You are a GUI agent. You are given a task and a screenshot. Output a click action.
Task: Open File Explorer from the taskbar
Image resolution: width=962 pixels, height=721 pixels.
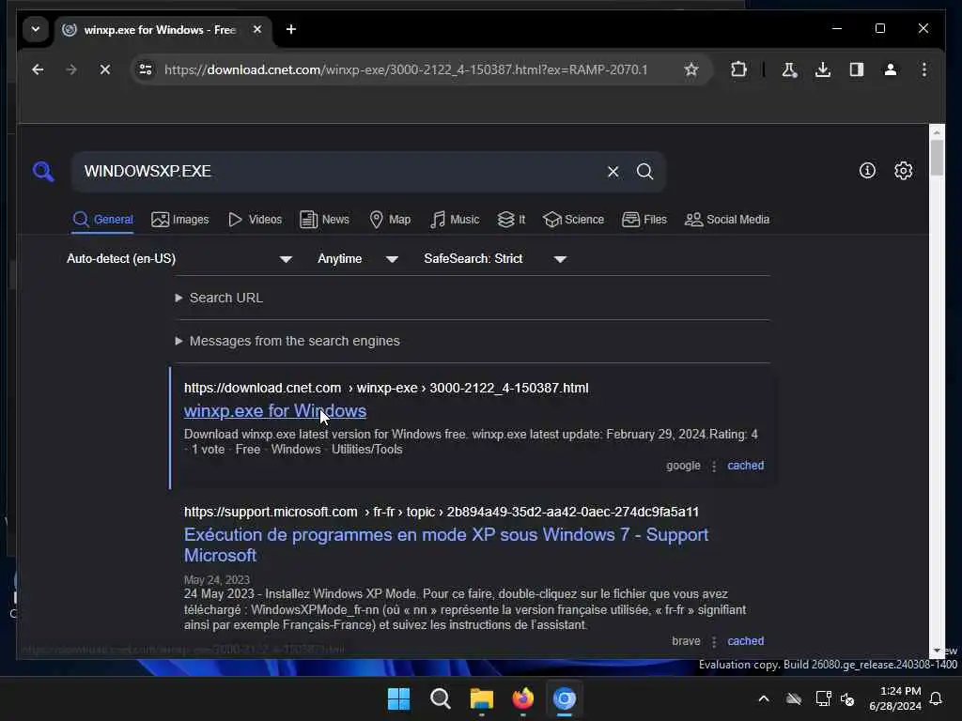coord(482,698)
